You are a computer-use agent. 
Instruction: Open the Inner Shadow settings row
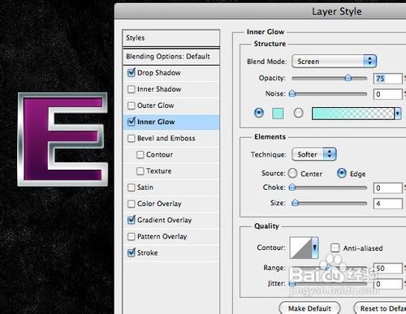(171, 89)
